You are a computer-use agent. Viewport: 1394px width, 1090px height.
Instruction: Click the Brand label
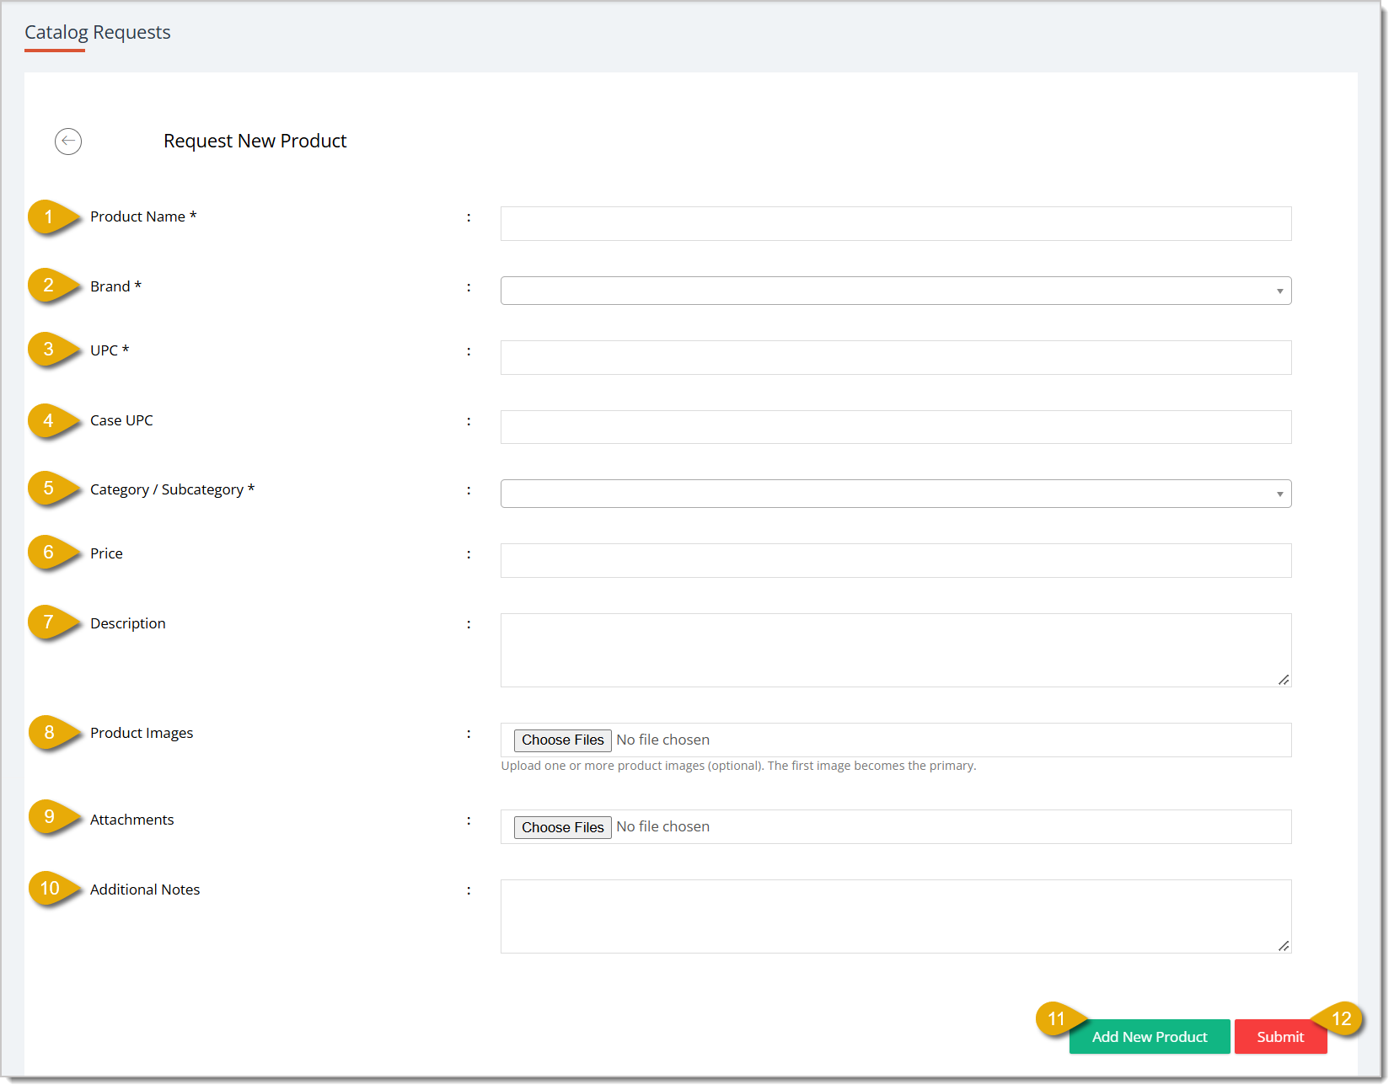(x=115, y=286)
